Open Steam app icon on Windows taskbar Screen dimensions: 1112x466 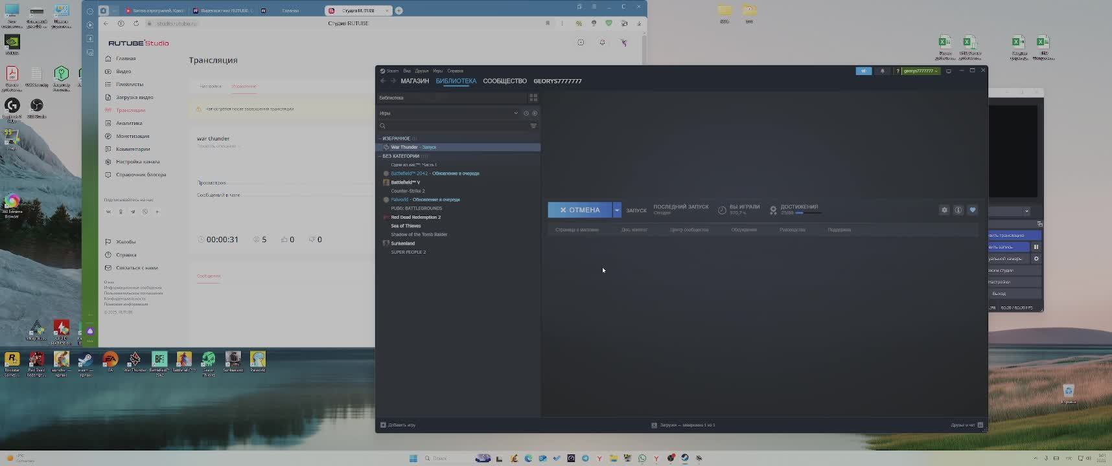tap(685, 458)
